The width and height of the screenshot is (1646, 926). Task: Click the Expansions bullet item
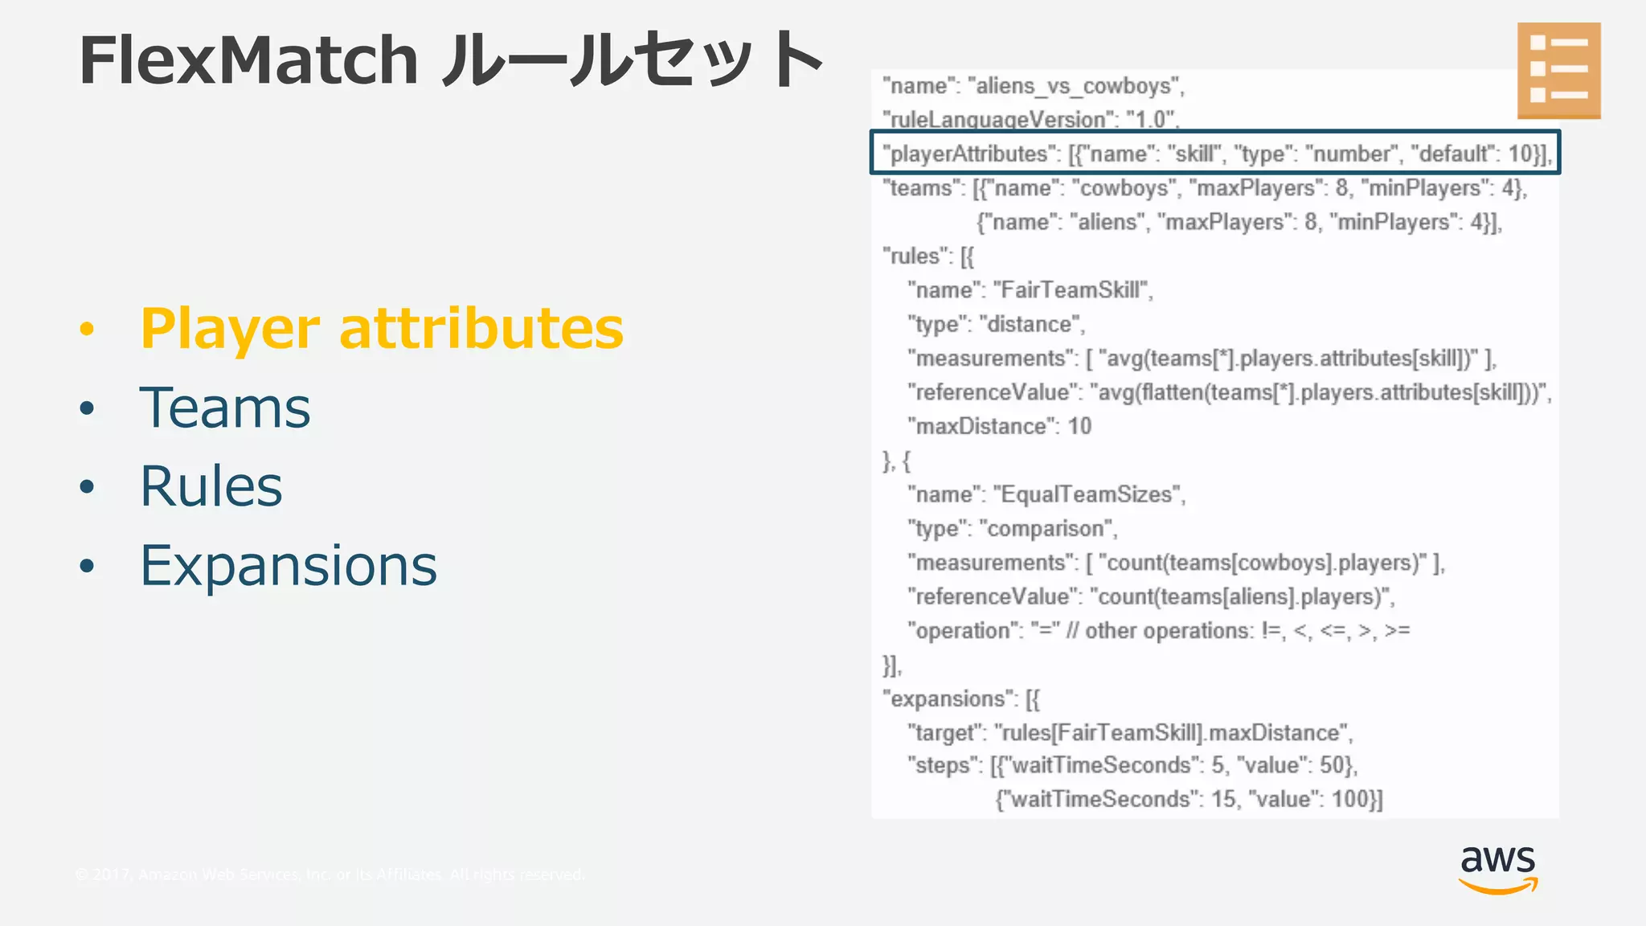click(x=289, y=566)
